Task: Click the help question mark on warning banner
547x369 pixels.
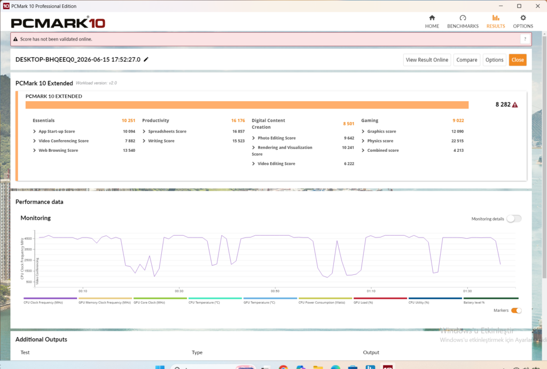Action: 525,39
